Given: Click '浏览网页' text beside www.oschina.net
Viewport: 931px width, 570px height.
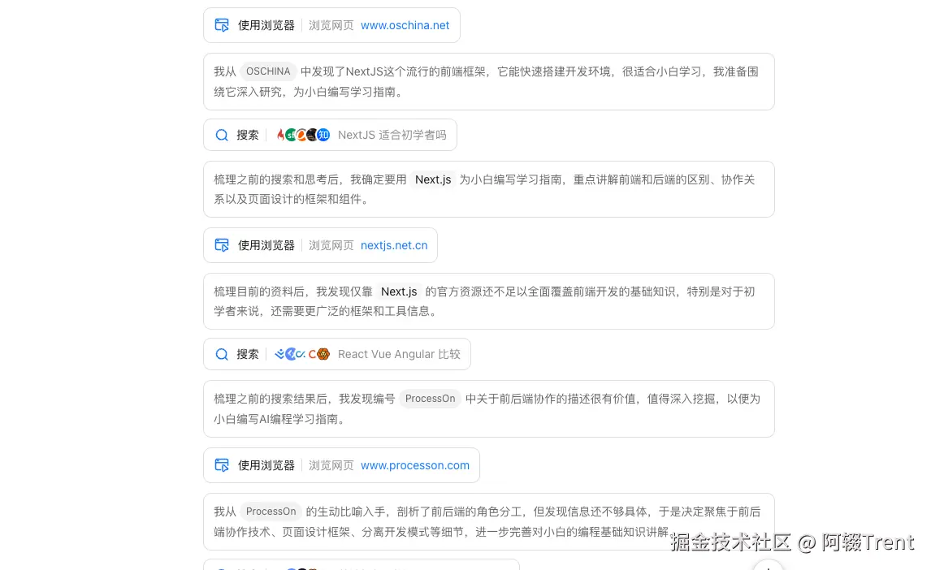Looking at the screenshot, I should 331,25.
